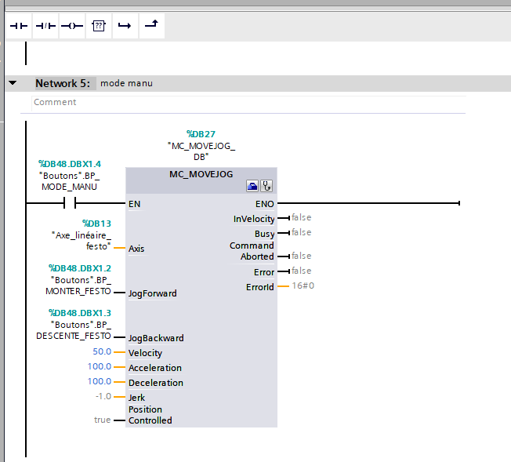The image size is (511, 462).
Task: Select the %DB13 axis address
Action: click(x=96, y=224)
